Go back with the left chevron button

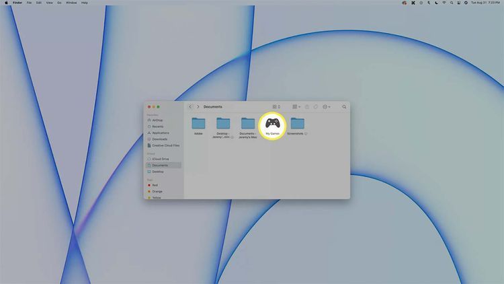(190, 106)
